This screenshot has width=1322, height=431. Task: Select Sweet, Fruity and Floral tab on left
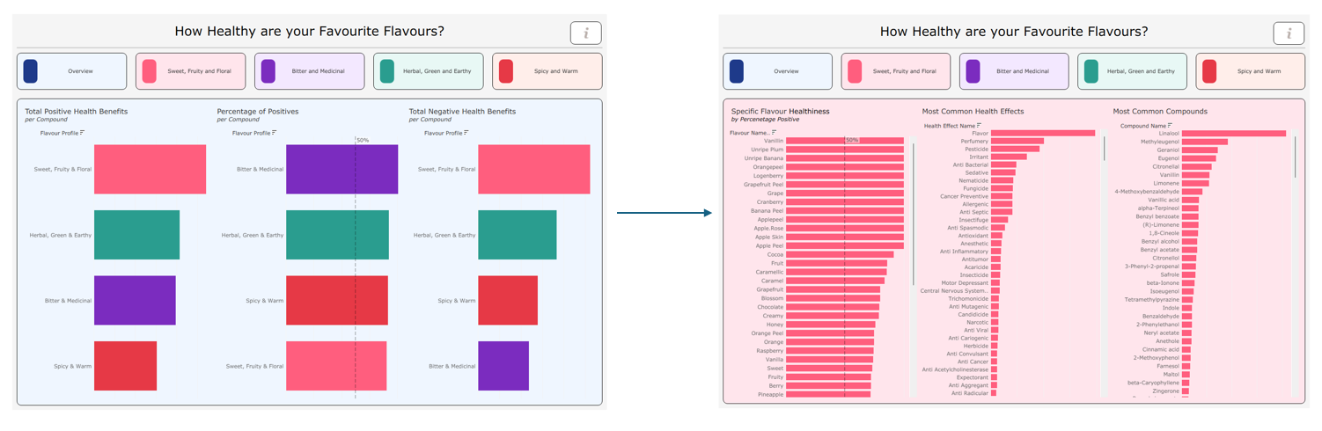(191, 71)
